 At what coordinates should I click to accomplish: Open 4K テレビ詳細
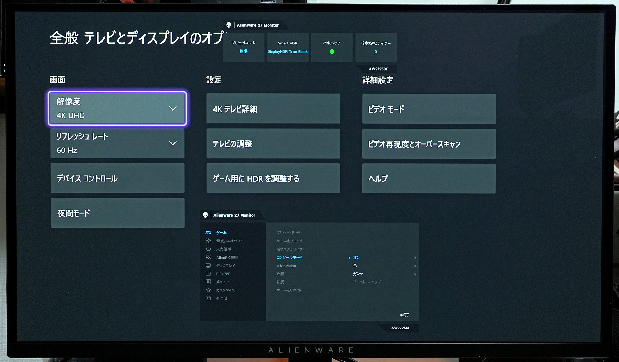point(273,109)
